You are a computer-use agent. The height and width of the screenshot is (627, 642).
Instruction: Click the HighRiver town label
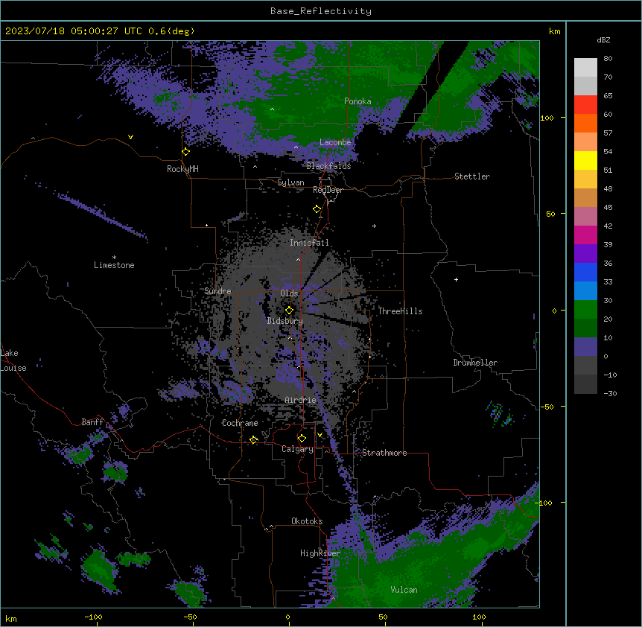tap(320, 553)
